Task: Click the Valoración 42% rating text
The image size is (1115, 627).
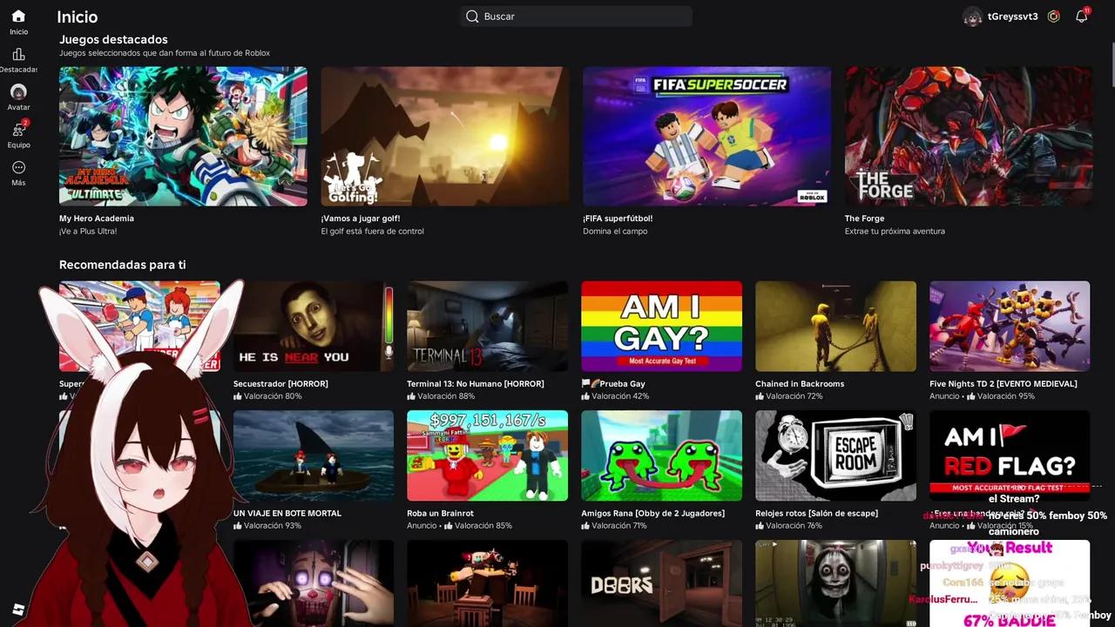Action: [620, 396]
